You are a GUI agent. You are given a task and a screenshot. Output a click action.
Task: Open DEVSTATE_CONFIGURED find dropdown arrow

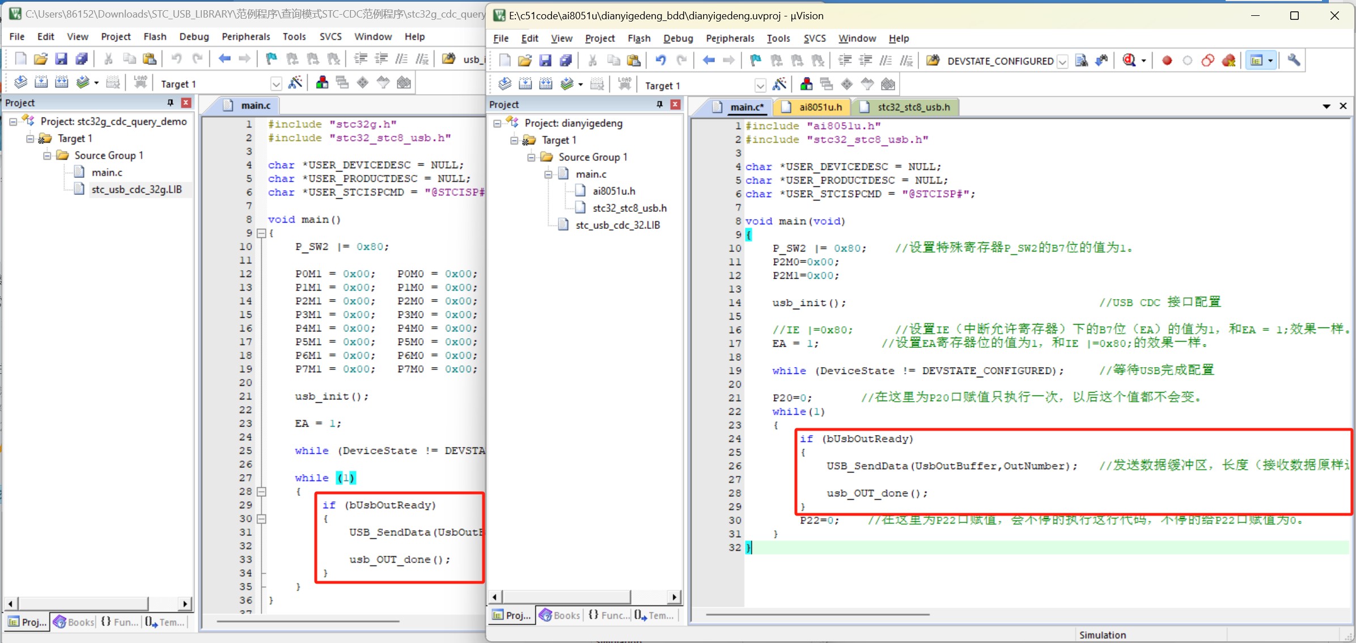[1063, 61]
